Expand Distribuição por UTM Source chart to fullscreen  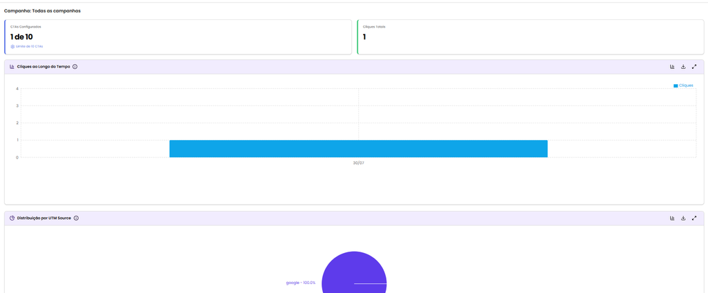(x=694, y=219)
